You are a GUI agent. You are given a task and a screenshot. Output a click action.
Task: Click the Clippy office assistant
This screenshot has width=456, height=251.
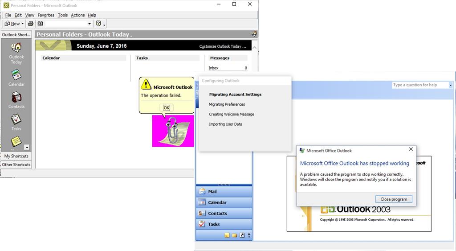point(173,131)
